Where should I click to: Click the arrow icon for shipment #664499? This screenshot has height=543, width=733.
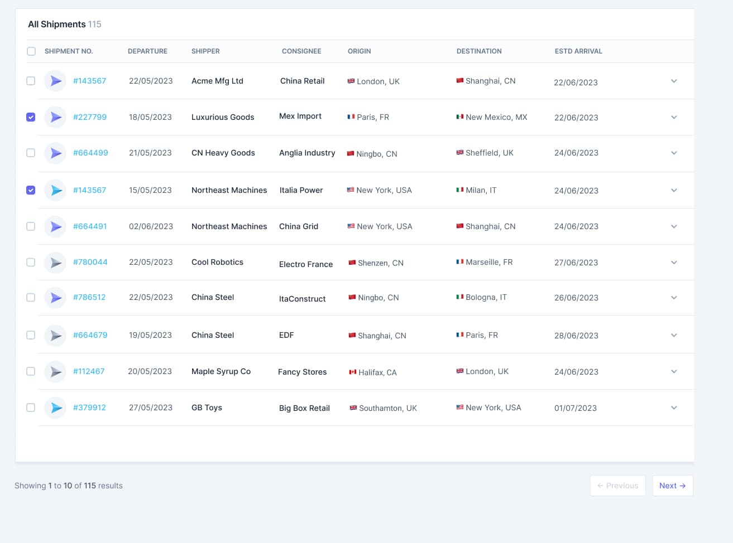pyautogui.click(x=55, y=153)
